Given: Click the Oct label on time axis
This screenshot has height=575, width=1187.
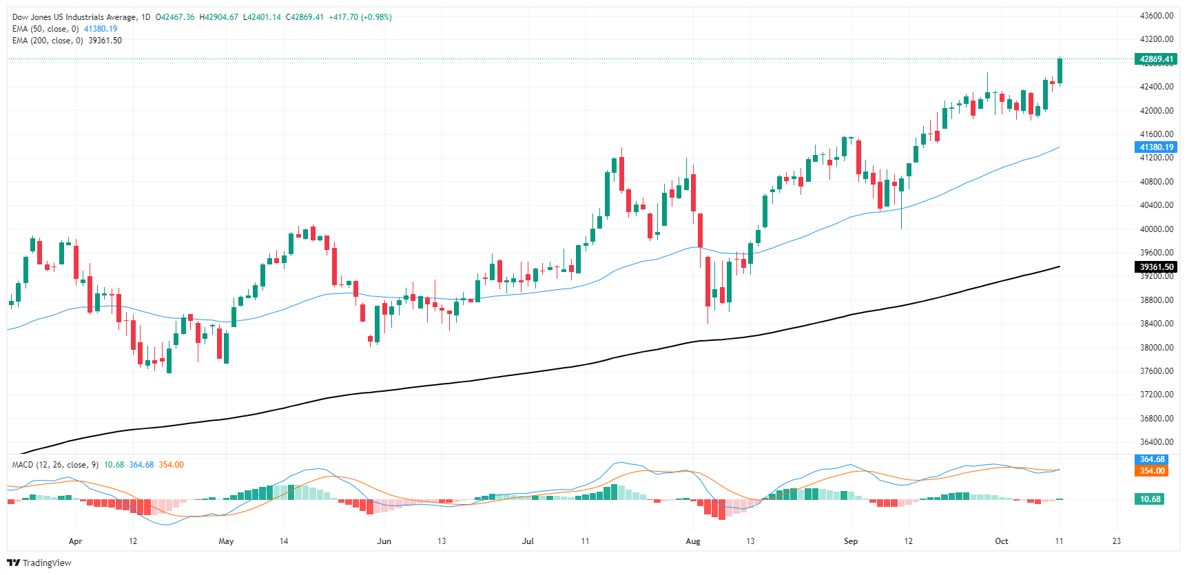Looking at the screenshot, I should (x=1001, y=541).
